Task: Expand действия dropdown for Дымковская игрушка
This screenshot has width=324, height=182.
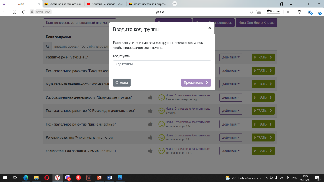Action: pos(230,97)
